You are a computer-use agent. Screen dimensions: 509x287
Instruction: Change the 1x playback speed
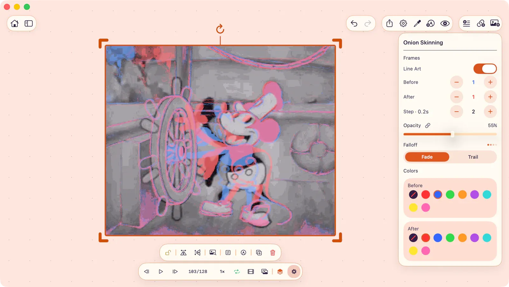pos(222,271)
